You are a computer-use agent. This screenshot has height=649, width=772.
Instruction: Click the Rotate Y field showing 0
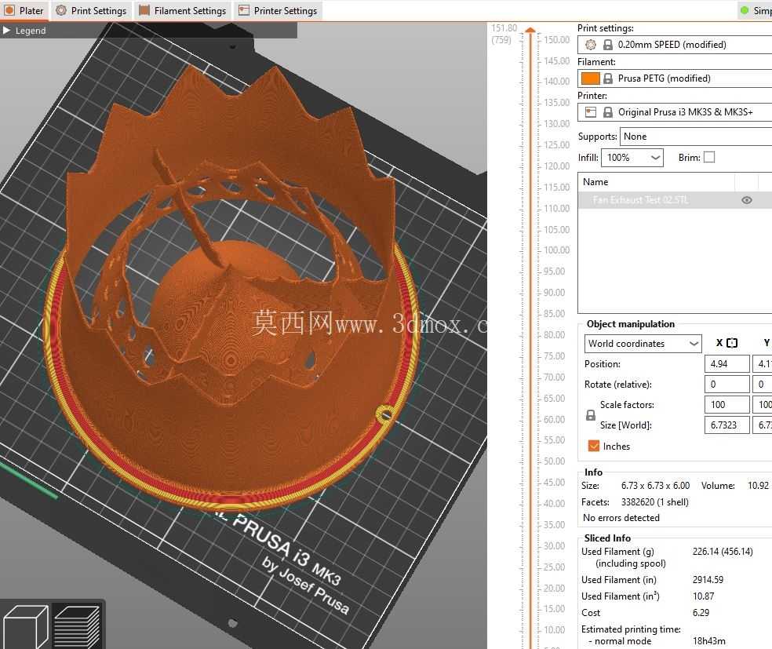pyautogui.click(x=762, y=384)
